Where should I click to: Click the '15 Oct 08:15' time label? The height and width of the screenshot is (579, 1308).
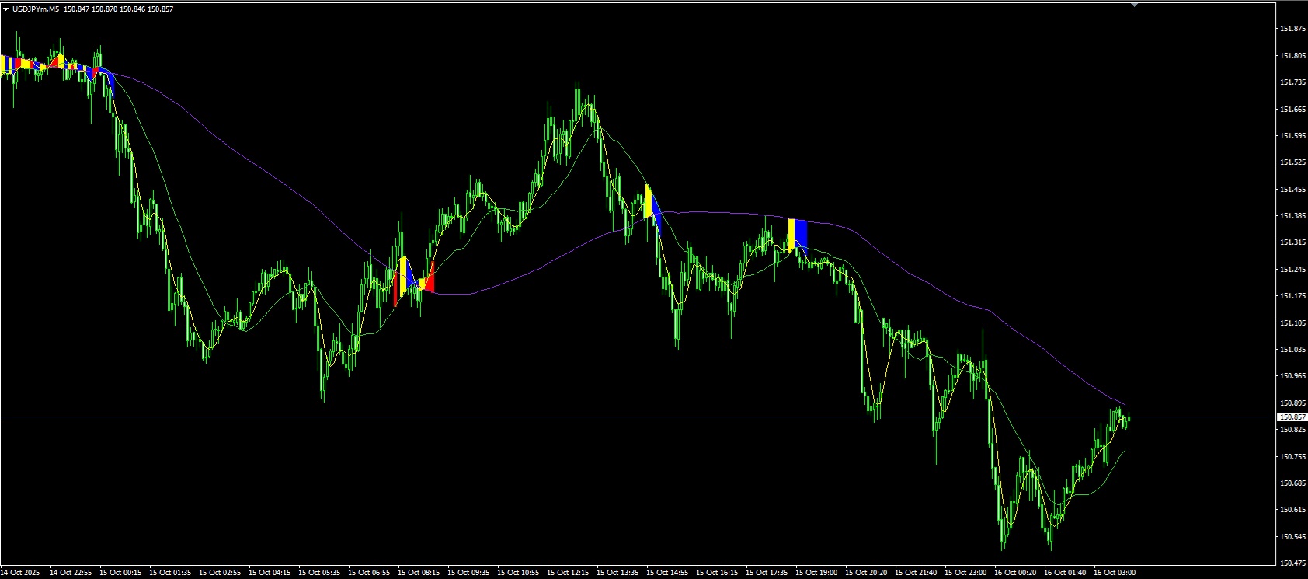(419, 573)
